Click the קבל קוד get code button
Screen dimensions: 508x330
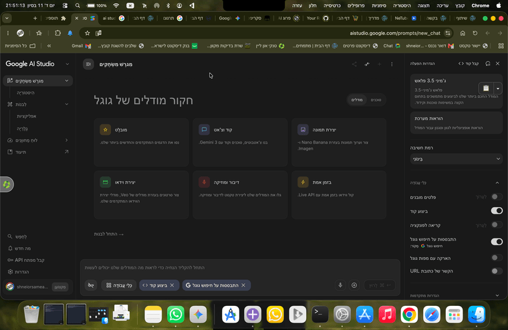(x=469, y=63)
